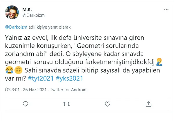Retweet this tweet using the retweet icon
This screenshot has height=121, width=174.
(66, 103)
